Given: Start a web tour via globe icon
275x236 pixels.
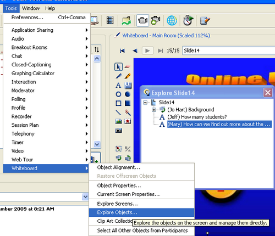Looking at the screenshot, I should click(172, 20).
